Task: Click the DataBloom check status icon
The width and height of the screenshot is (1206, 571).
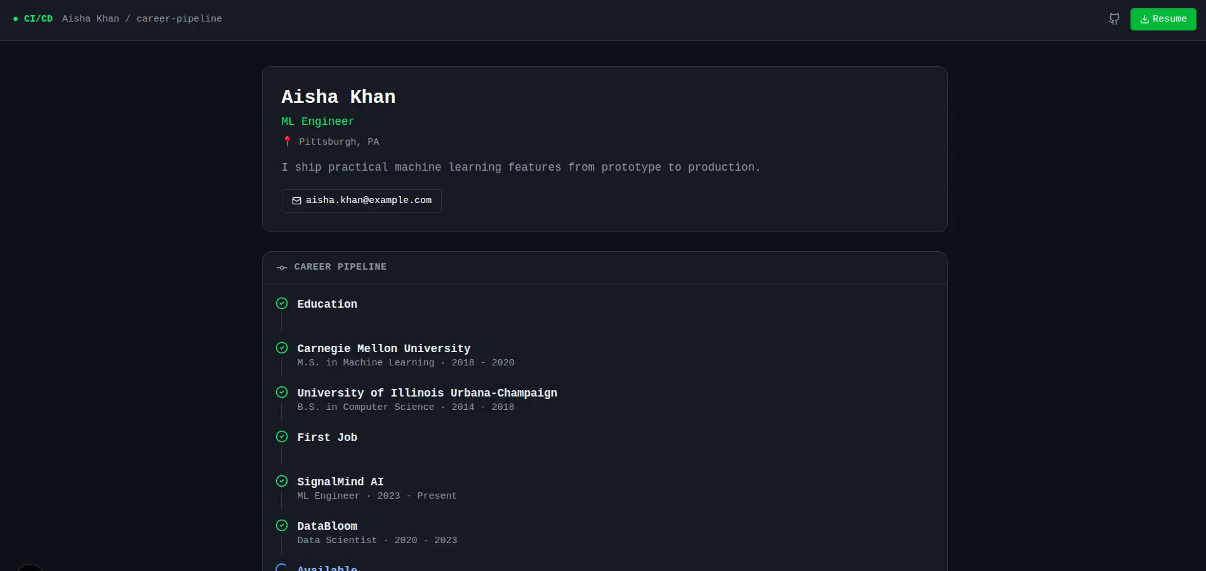Action: 282,525
